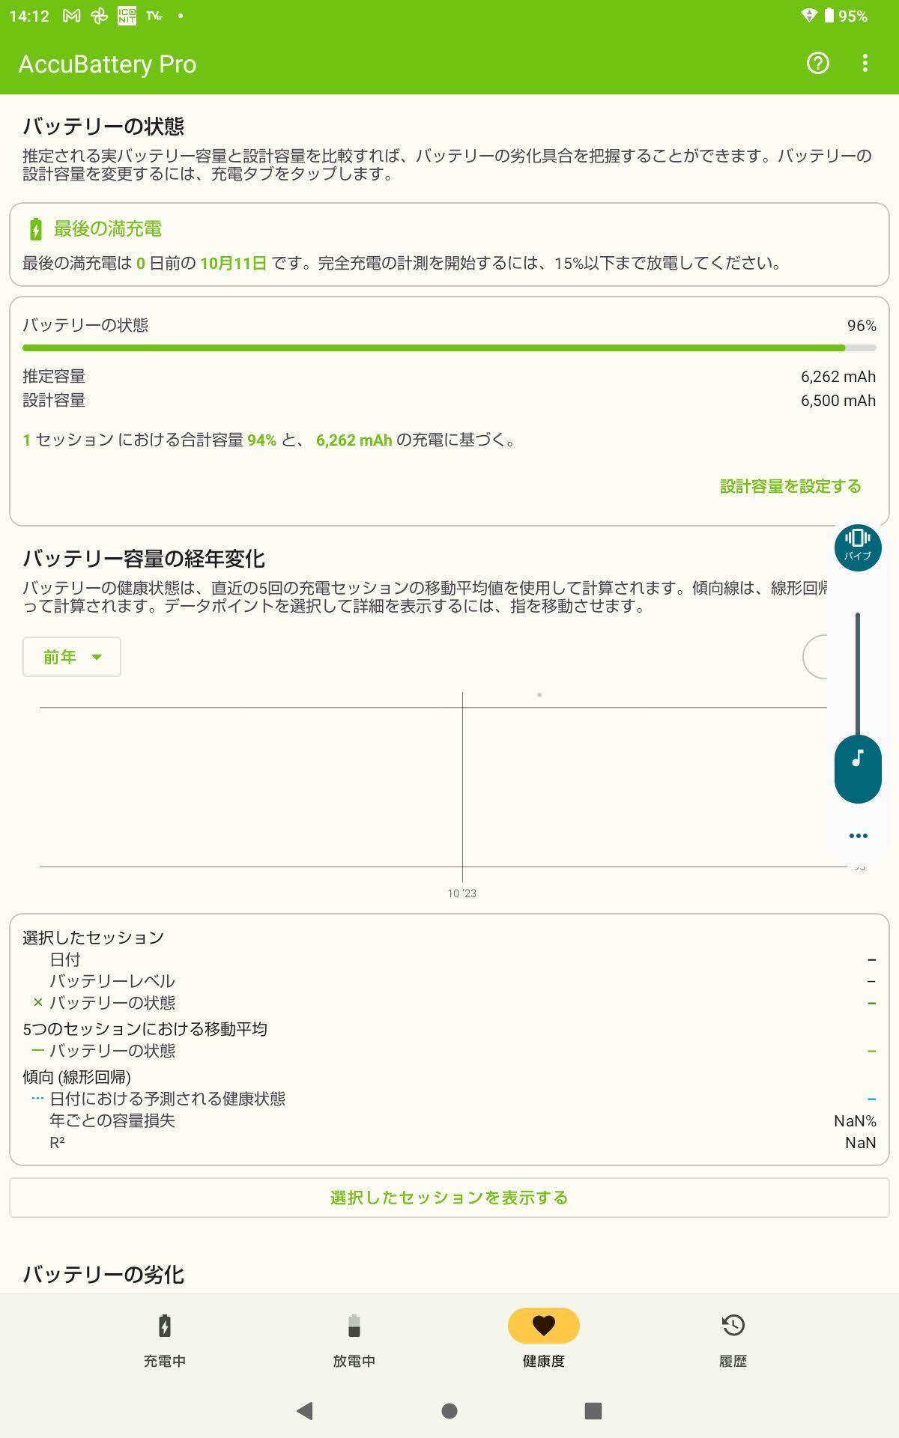Tap the music note media volume icon

(858, 758)
